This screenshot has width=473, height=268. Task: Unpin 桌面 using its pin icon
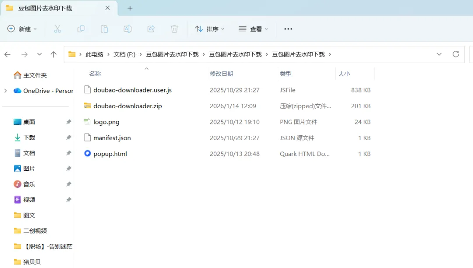point(69,122)
